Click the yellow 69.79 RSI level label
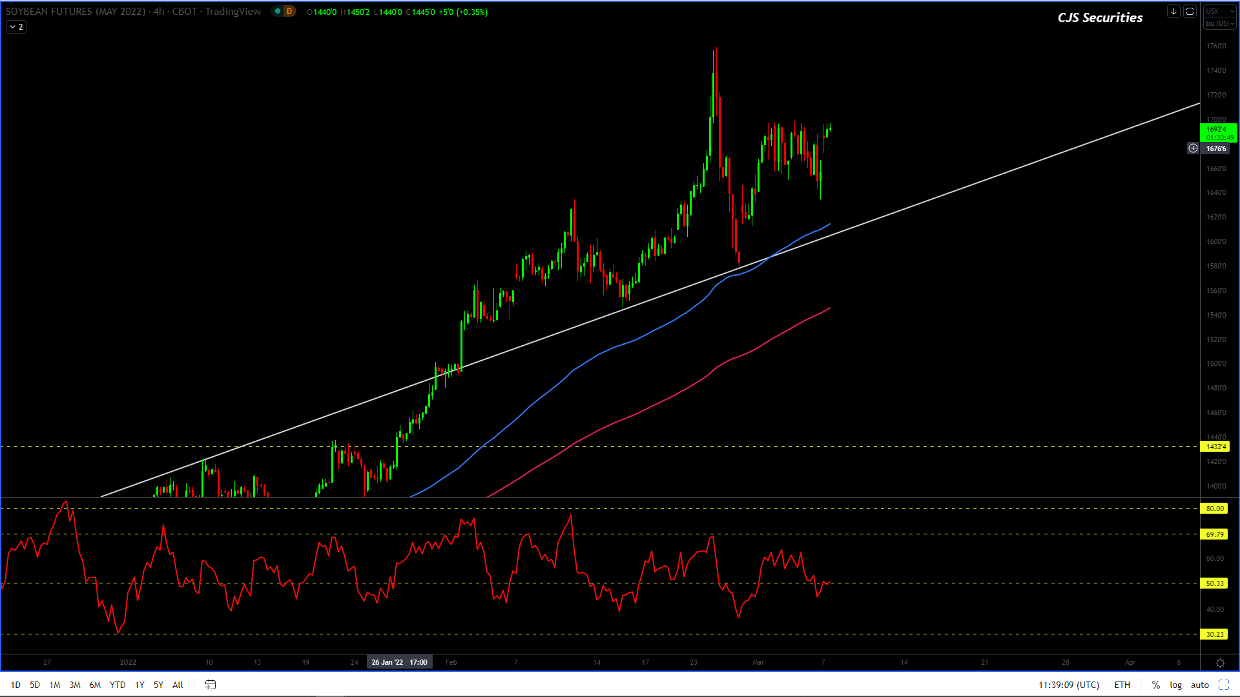This screenshot has height=697, width=1240. click(1215, 534)
